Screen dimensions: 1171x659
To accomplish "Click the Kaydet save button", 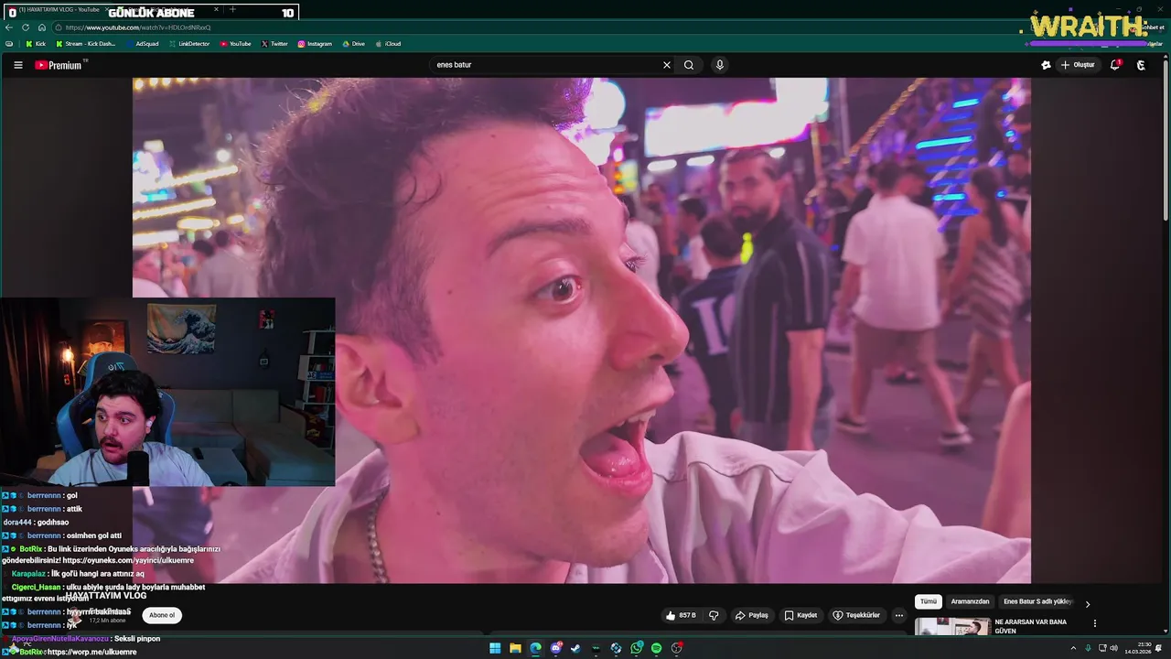I will [x=800, y=615].
